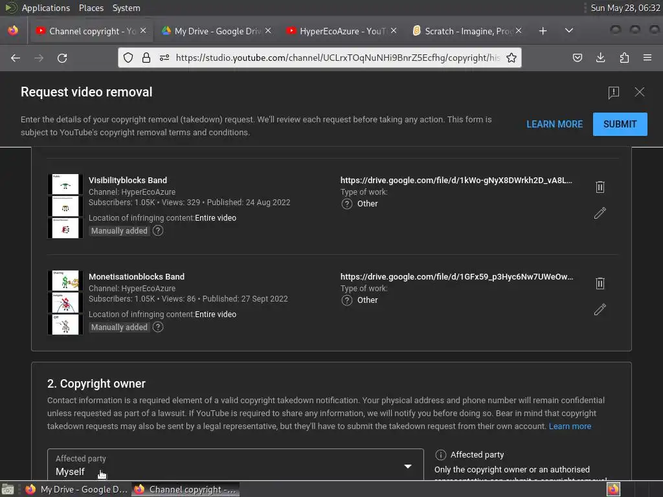The width and height of the screenshot is (663, 497).
Task: Open a new browser tab
Action: 543,31
